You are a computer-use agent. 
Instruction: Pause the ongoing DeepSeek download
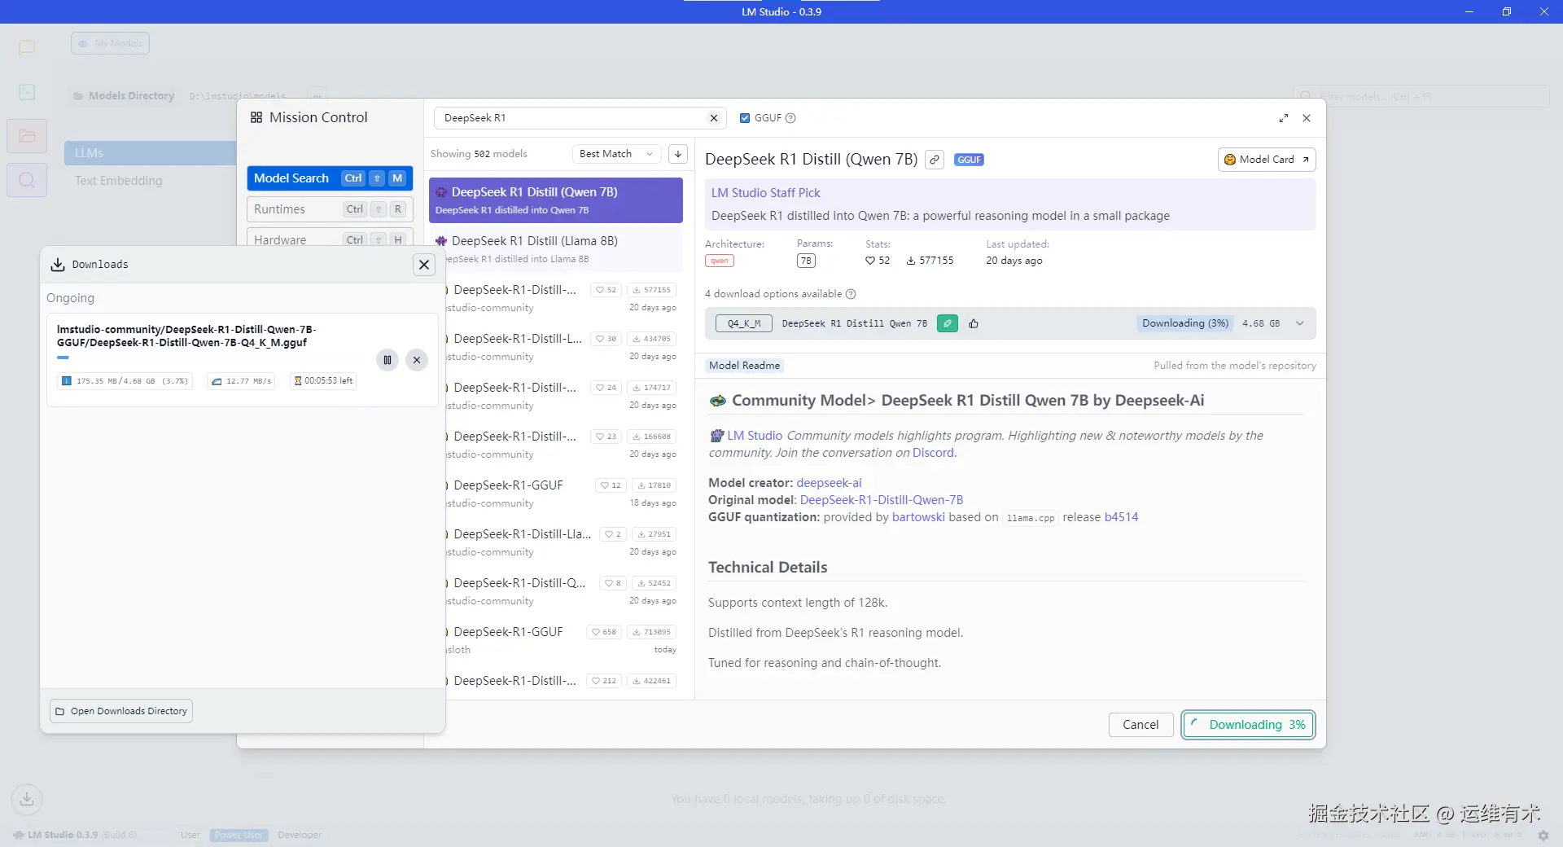click(x=387, y=359)
